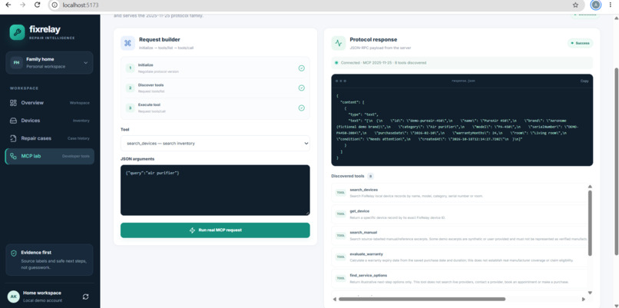This screenshot has height=308, width=619.
Task: Copy the response.json contents
Action: coord(584,81)
